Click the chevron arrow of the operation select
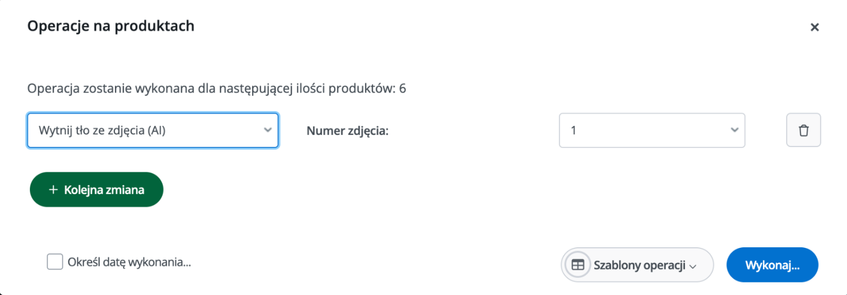This screenshot has height=295, width=847. (267, 130)
